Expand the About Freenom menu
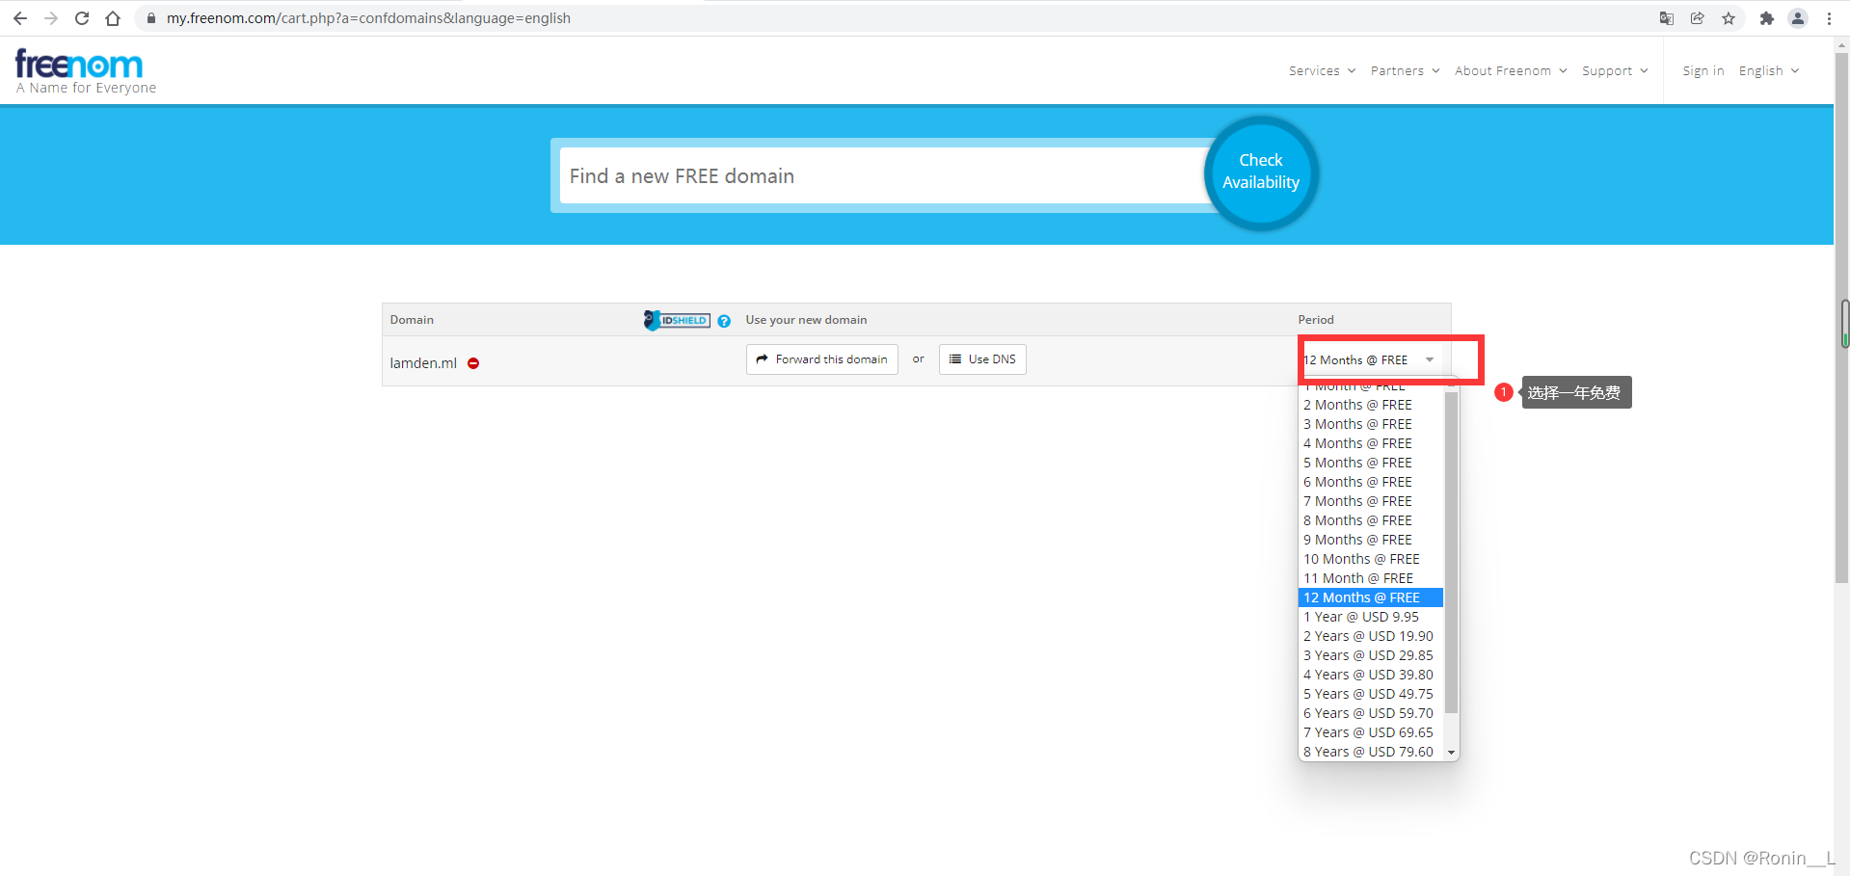Image resolution: width=1850 pixels, height=876 pixels. tap(1511, 71)
